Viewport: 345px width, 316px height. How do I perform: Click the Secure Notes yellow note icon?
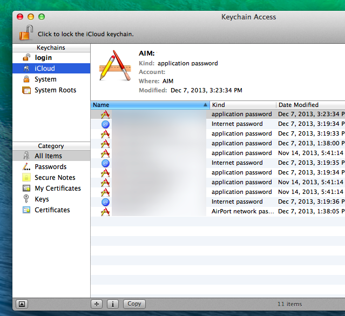pyautogui.click(x=26, y=177)
